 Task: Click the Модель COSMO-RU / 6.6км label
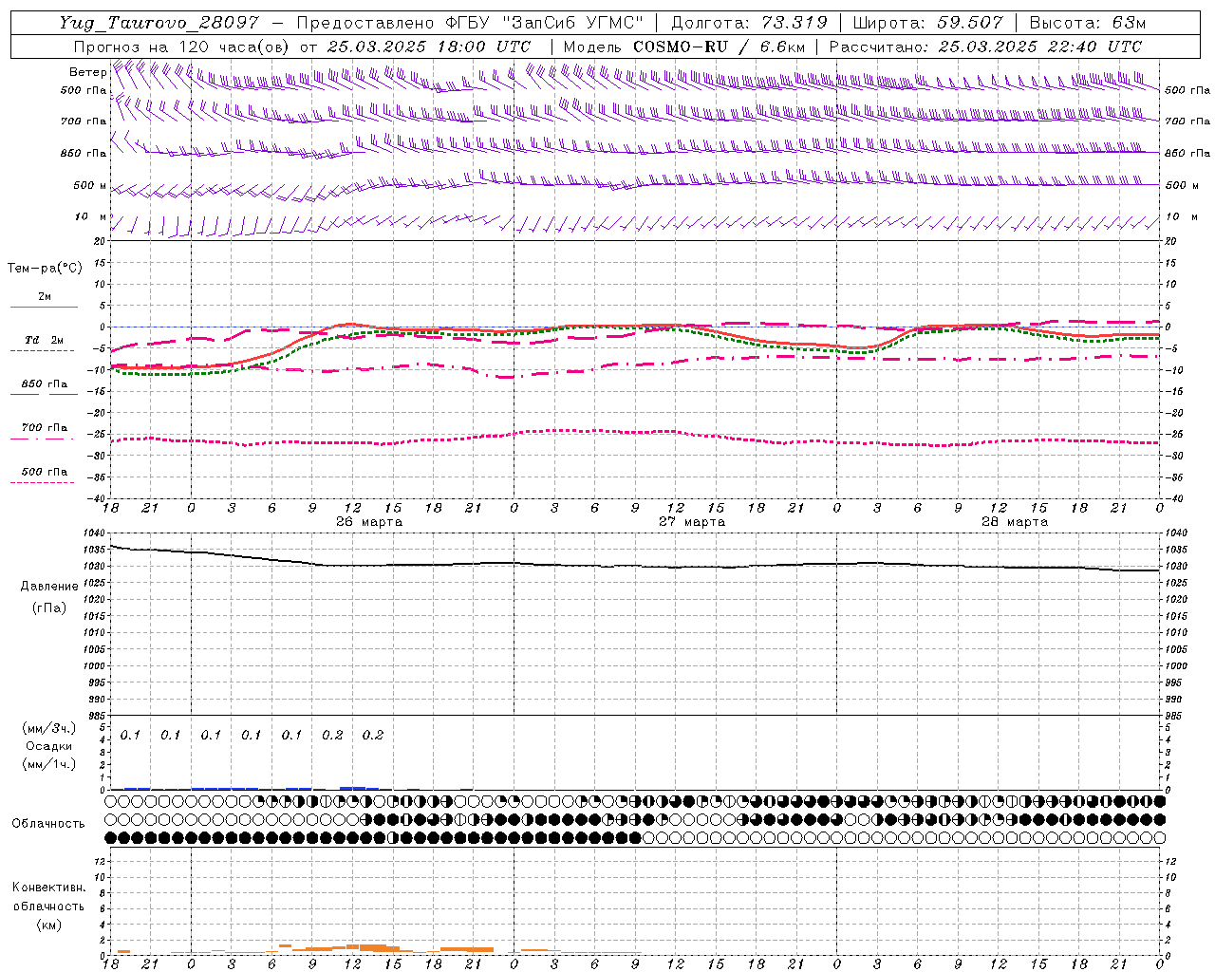[684, 47]
